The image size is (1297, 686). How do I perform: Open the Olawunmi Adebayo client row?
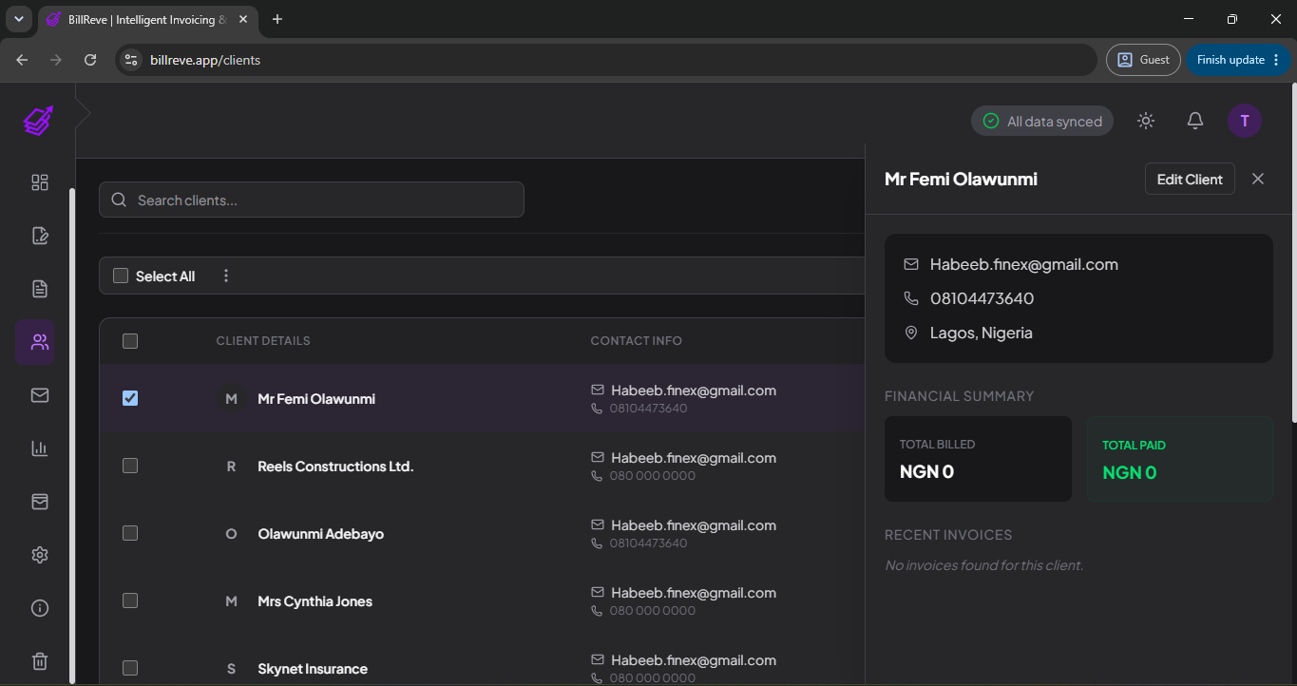coord(482,533)
